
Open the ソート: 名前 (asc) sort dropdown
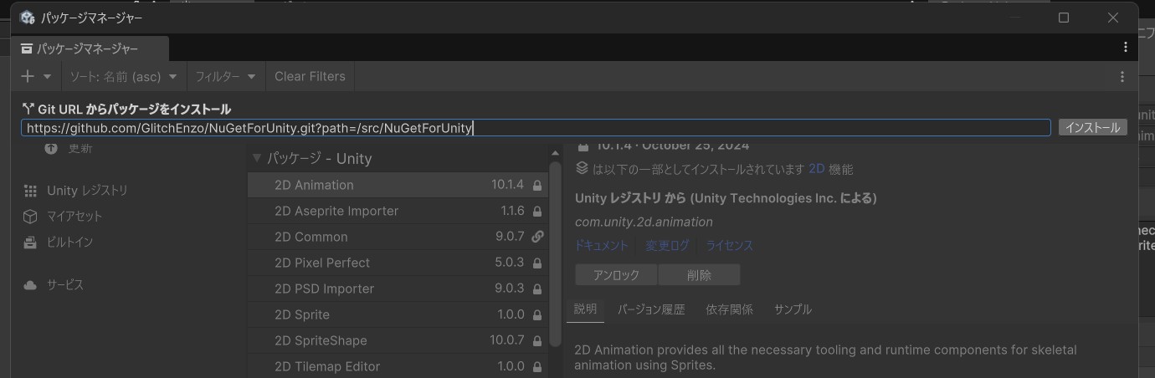(124, 76)
